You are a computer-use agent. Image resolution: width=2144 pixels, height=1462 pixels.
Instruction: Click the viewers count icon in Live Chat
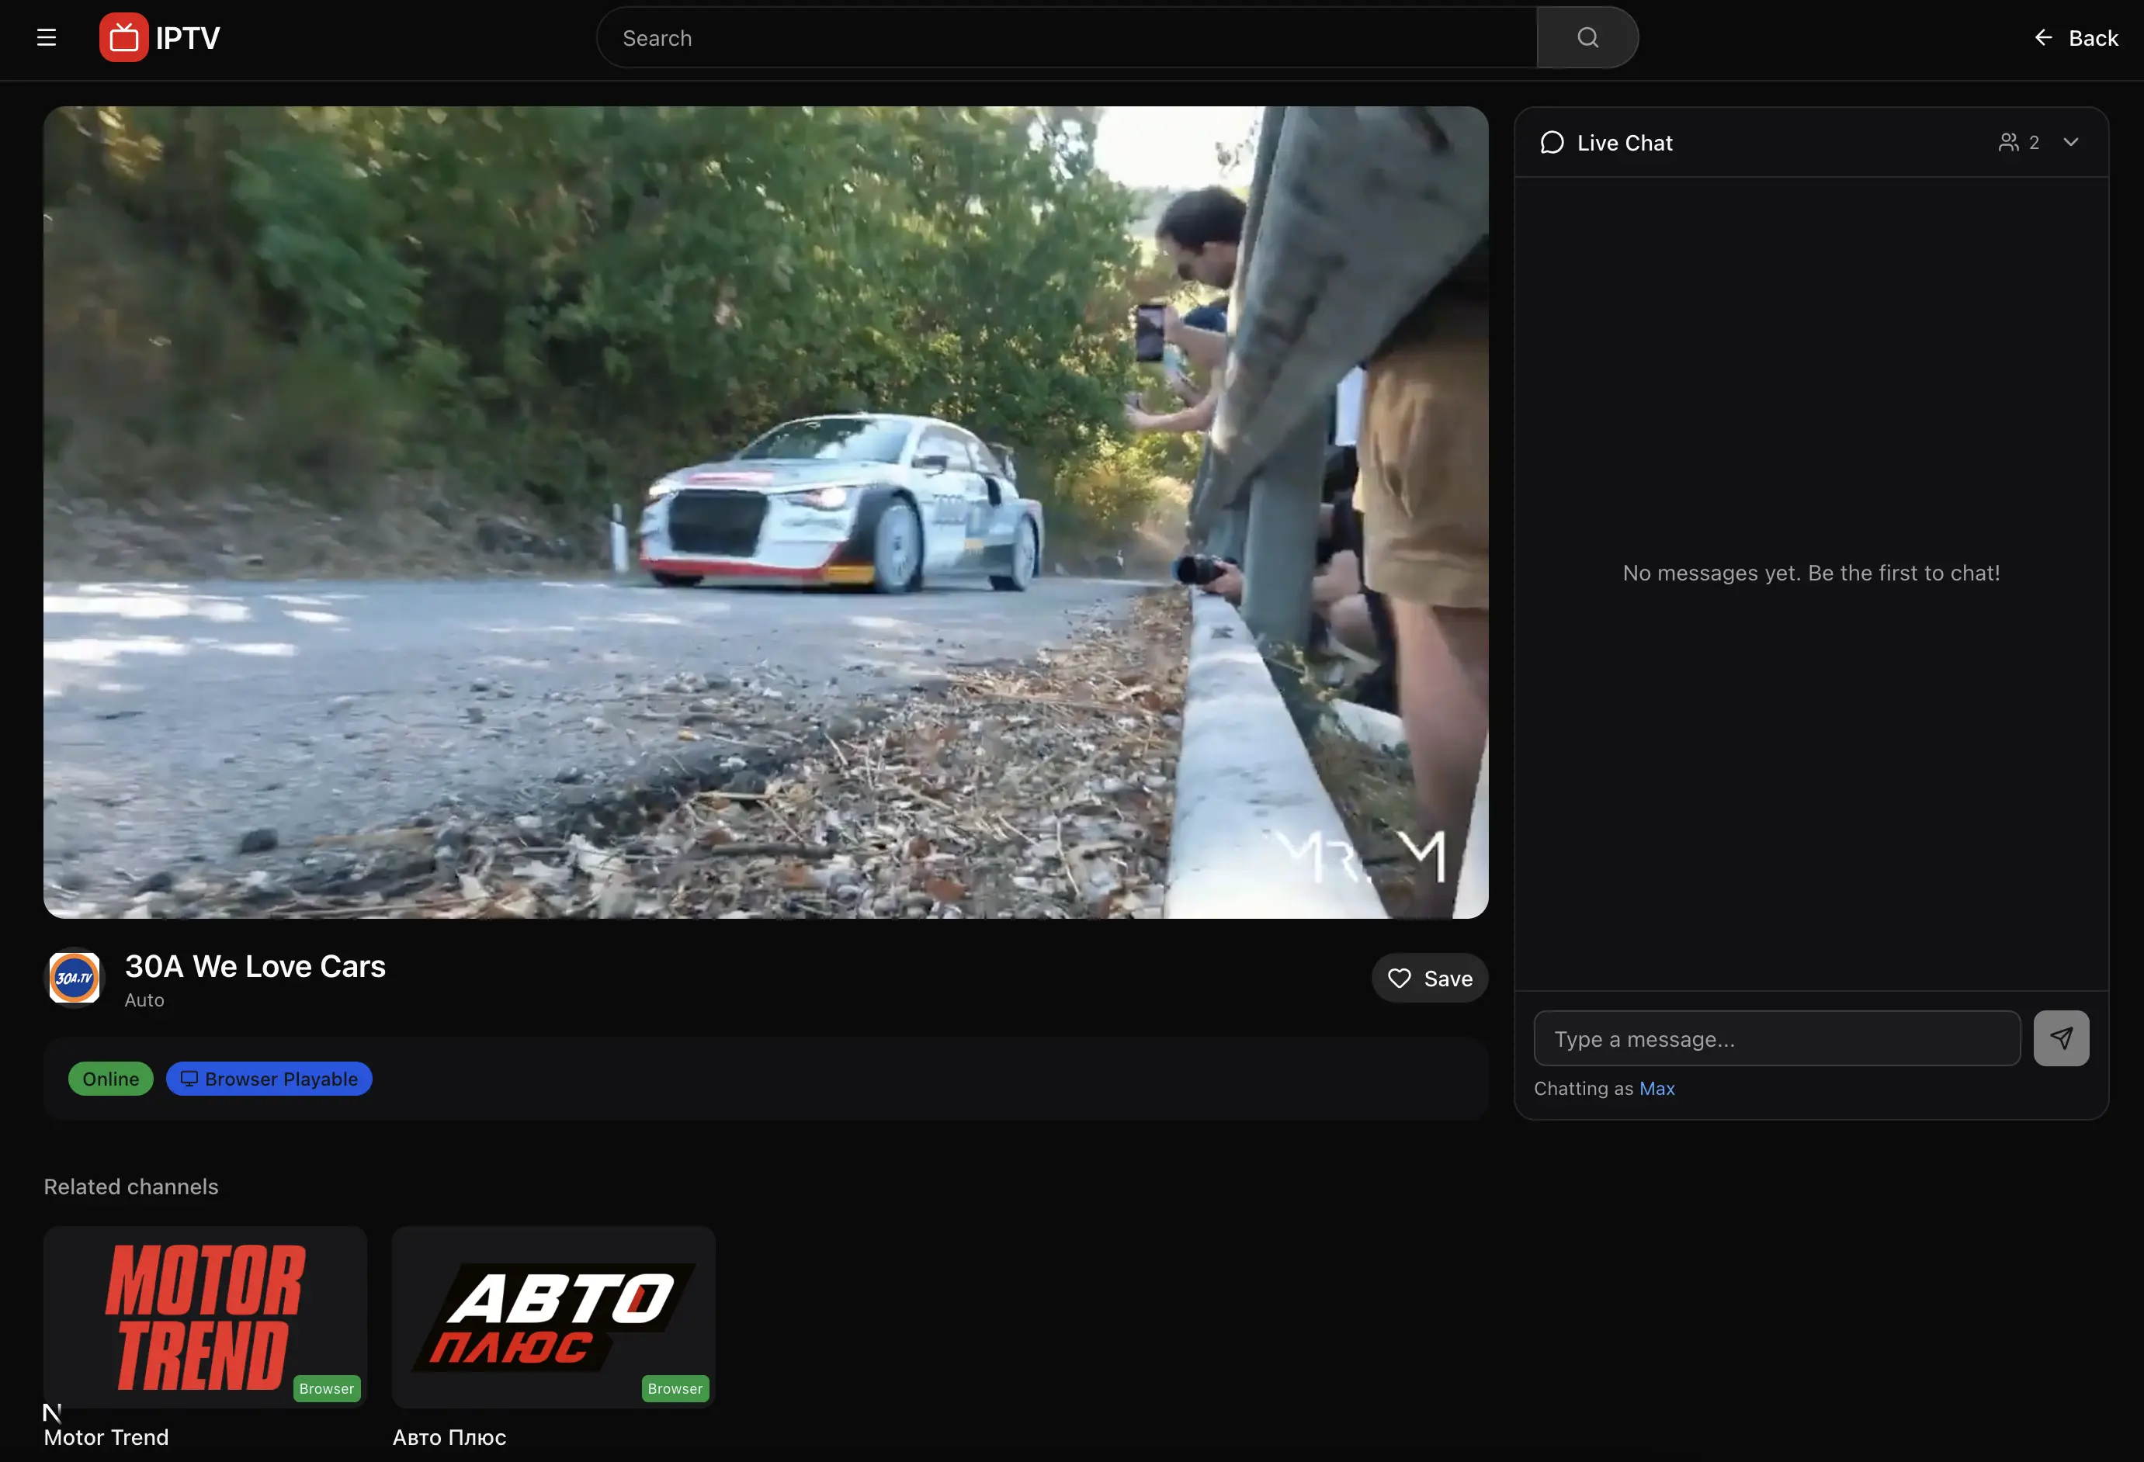point(2010,142)
